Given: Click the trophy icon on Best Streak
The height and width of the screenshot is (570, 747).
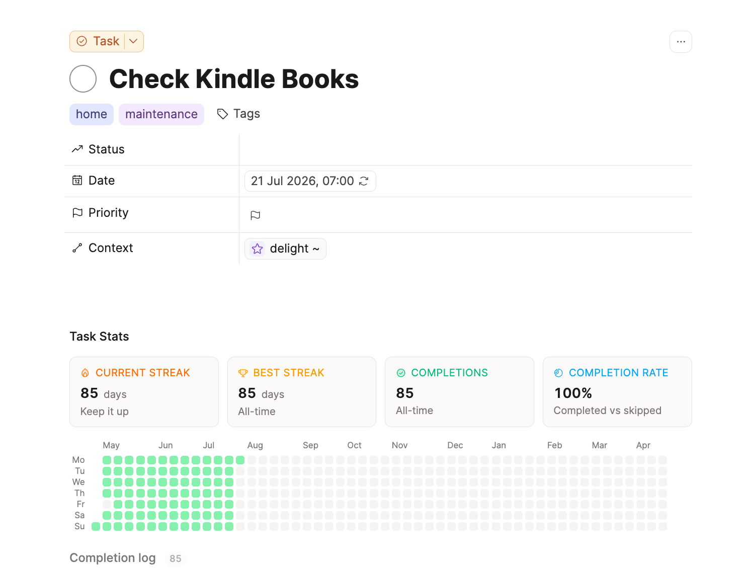Looking at the screenshot, I should pyautogui.click(x=243, y=373).
